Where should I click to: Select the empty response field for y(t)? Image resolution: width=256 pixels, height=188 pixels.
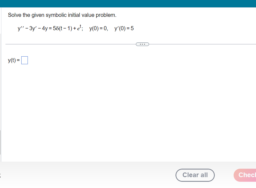(24, 60)
